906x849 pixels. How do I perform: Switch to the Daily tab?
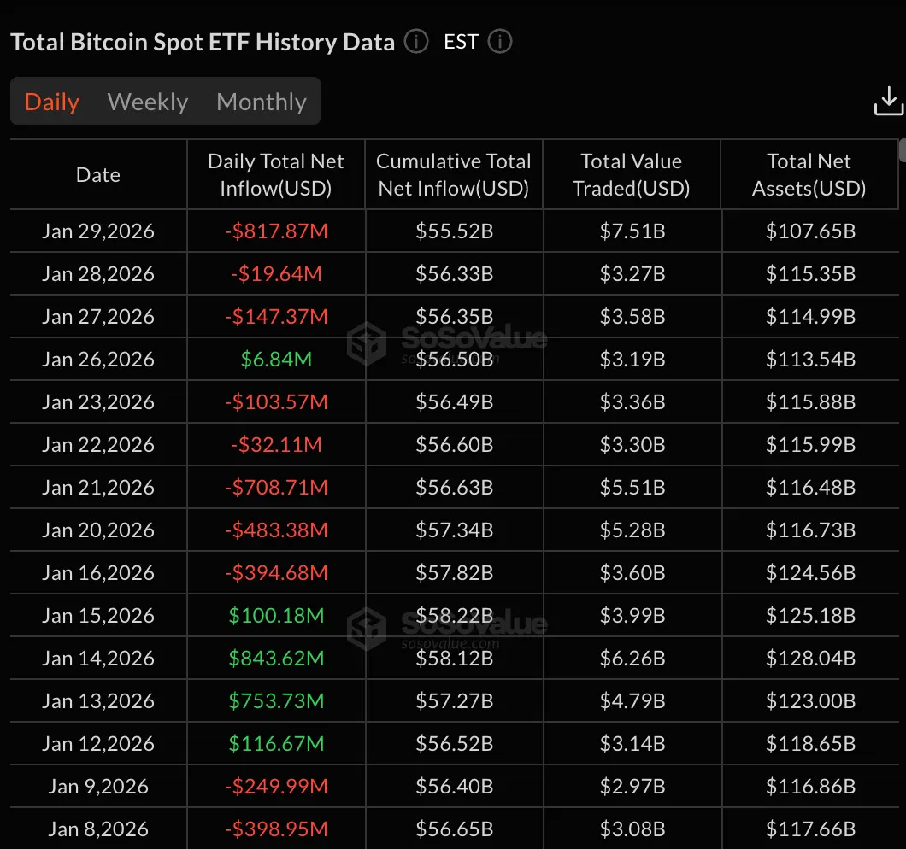tap(52, 102)
